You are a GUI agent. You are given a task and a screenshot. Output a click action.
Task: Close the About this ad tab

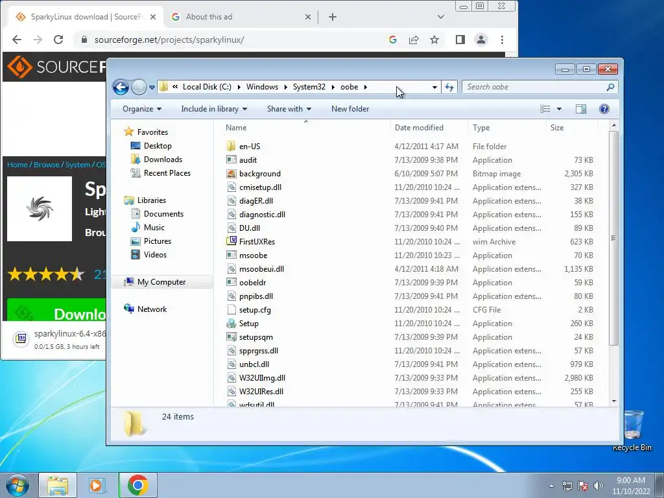coord(308,17)
